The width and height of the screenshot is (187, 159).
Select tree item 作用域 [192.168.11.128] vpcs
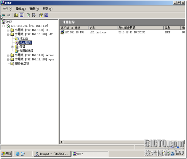point(35,59)
